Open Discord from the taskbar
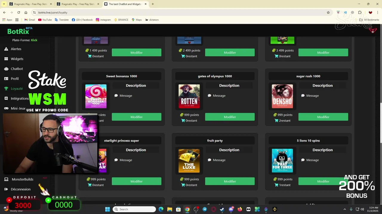Image resolution: width=382 pixels, height=214 pixels. coord(231,209)
